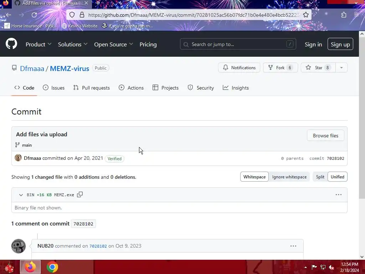Viewport: 365px width, 274px height.
Task: Open the shield tracking protection icon
Action: pos(72,15)
